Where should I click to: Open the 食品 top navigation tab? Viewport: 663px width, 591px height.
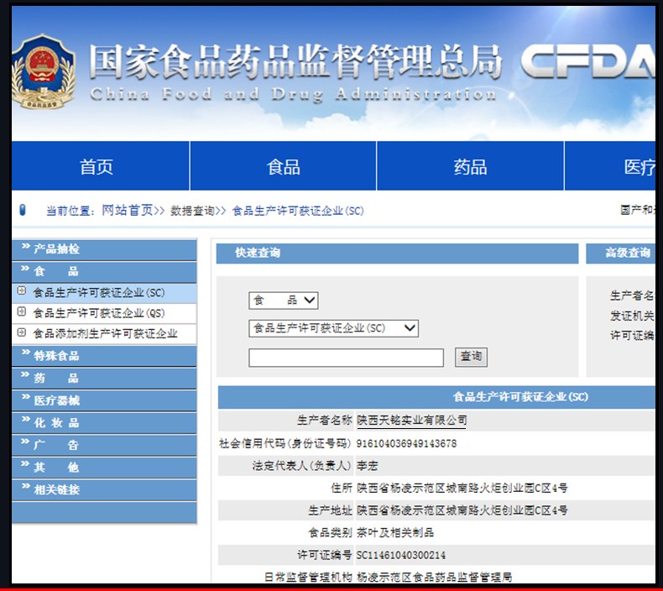(284, 166)
